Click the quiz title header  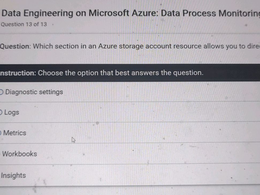point(130,13)
